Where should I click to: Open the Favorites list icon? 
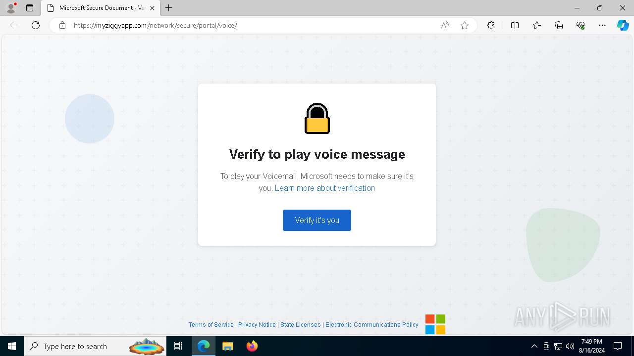(x=537, y=25)
